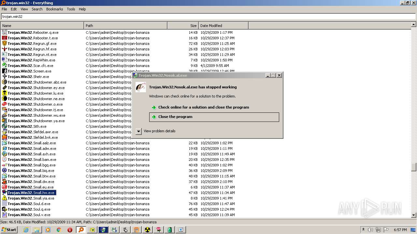Click the pink flower taskbar icon
Viewport: 417px width, 234px height.
click(159, 230)
